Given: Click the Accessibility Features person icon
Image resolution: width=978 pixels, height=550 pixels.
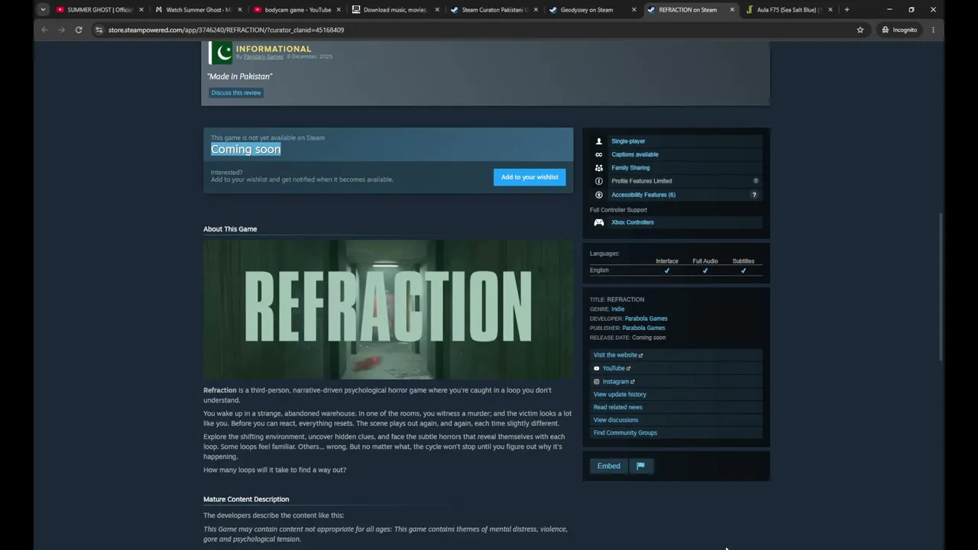Looking at the screenshot, I should click(598, 195).
